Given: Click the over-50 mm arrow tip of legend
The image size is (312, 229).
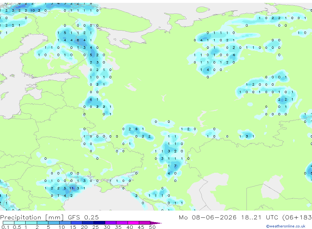Looking at the screenshot, I should [156, 223].
